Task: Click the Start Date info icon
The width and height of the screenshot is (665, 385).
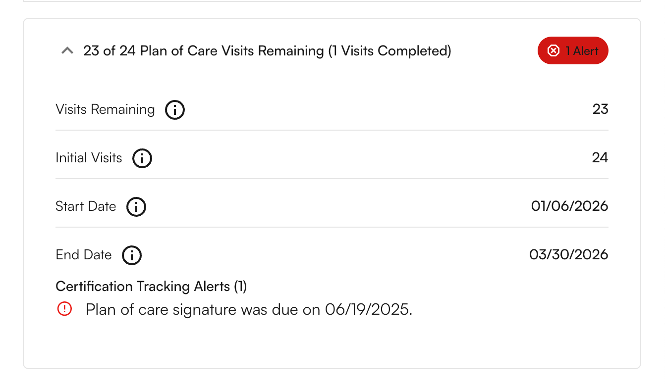Action: pyautogui.click(x=136, y=207)
